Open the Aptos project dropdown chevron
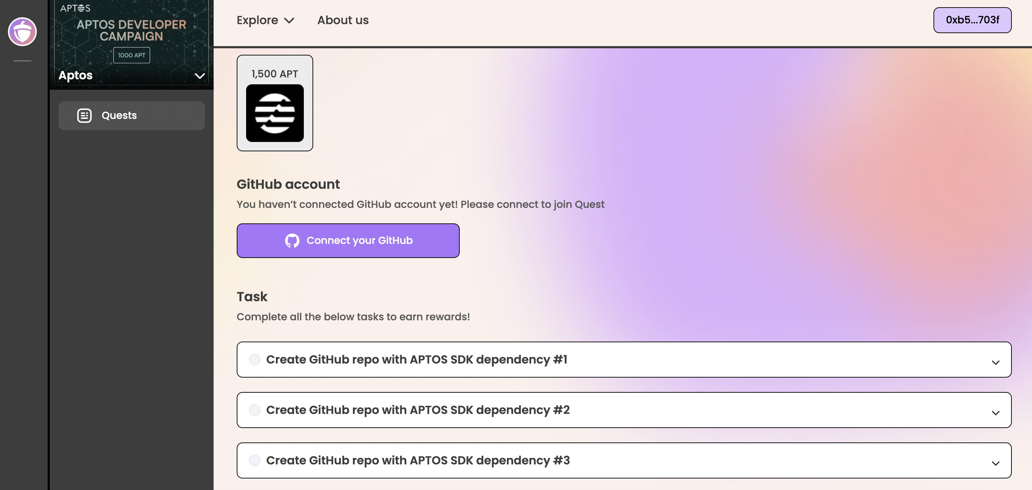The height and width of the screenshot is (490, 1032). click(200, 76)
